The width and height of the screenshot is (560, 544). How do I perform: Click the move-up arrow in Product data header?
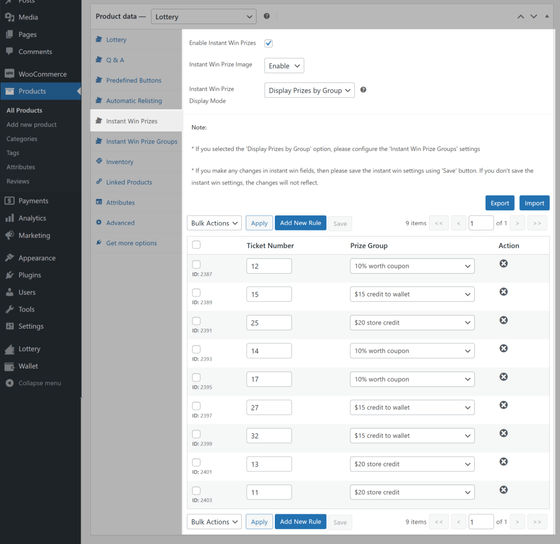click(521, 17)
